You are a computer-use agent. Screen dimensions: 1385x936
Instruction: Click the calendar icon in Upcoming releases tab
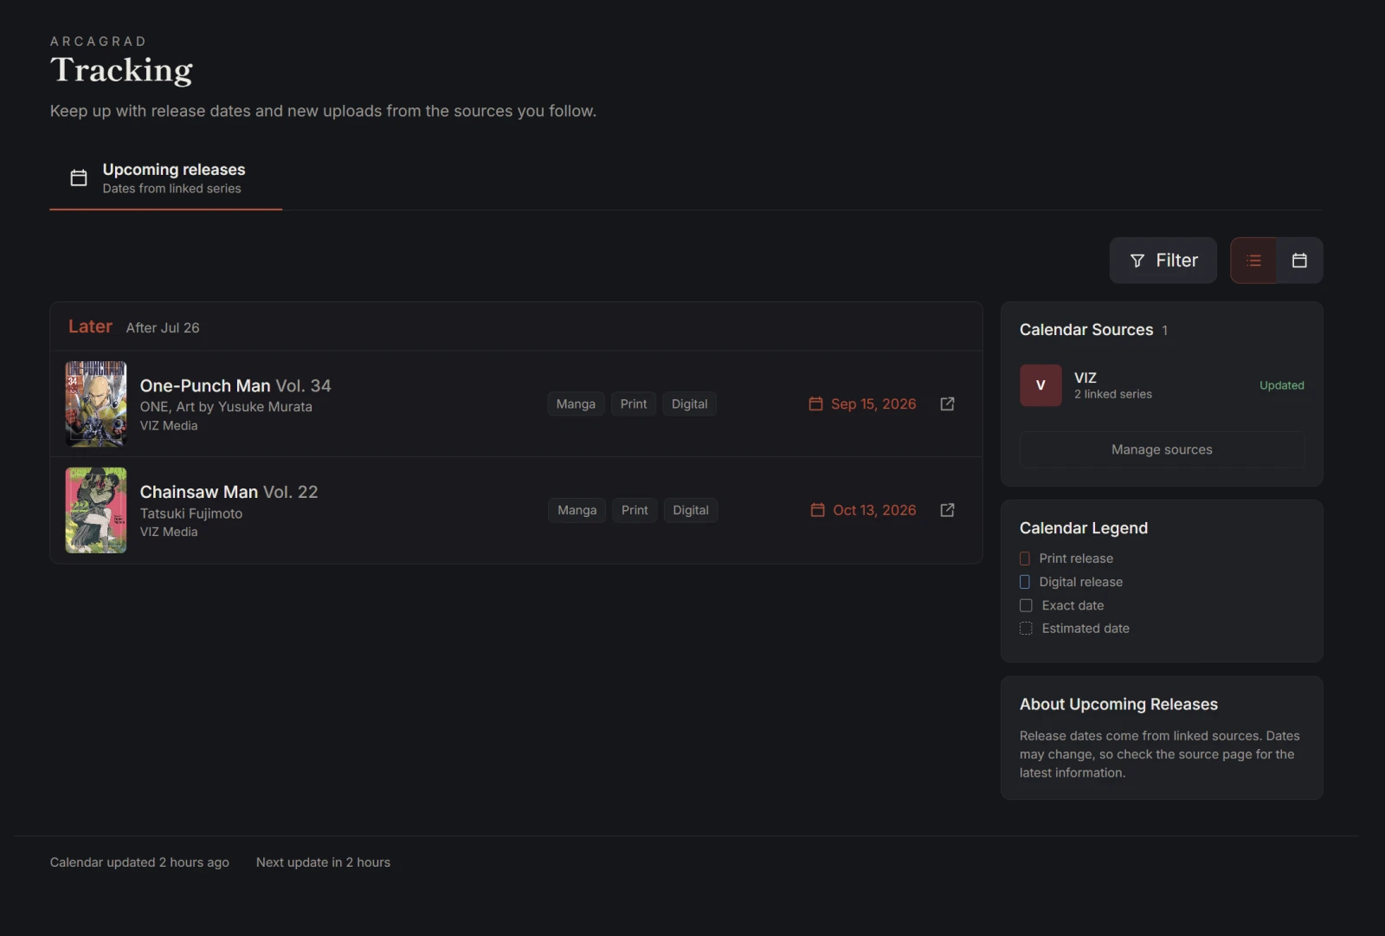[79, 178]
